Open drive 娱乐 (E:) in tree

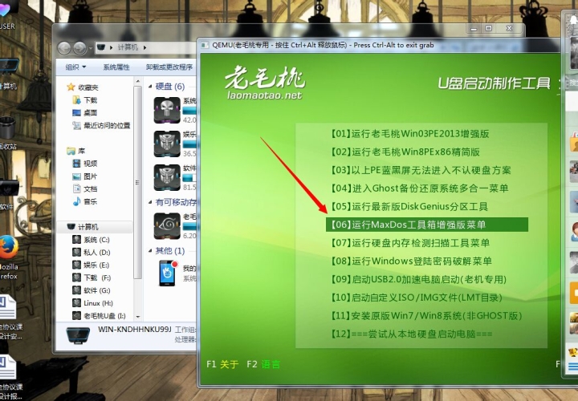[x=96, y=265]
